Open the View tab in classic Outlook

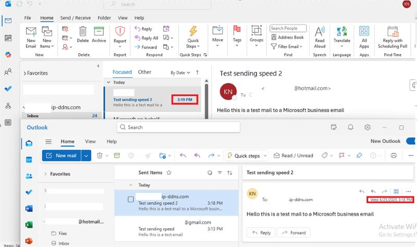point(122,18)
